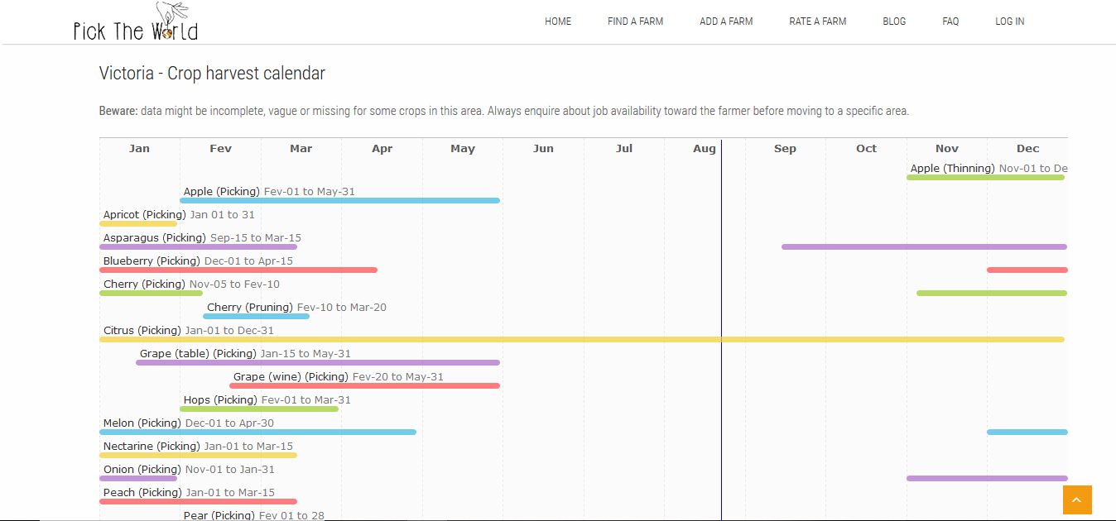Select the Grape (table) (Picking) purple bar

[318, 362]
